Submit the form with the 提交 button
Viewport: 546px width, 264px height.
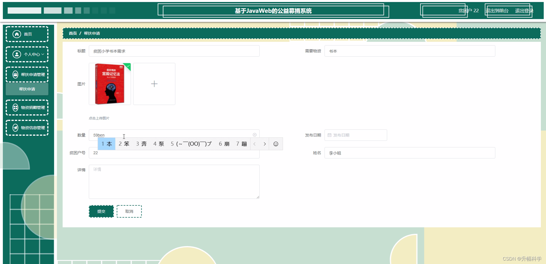(x=101, y=211)
